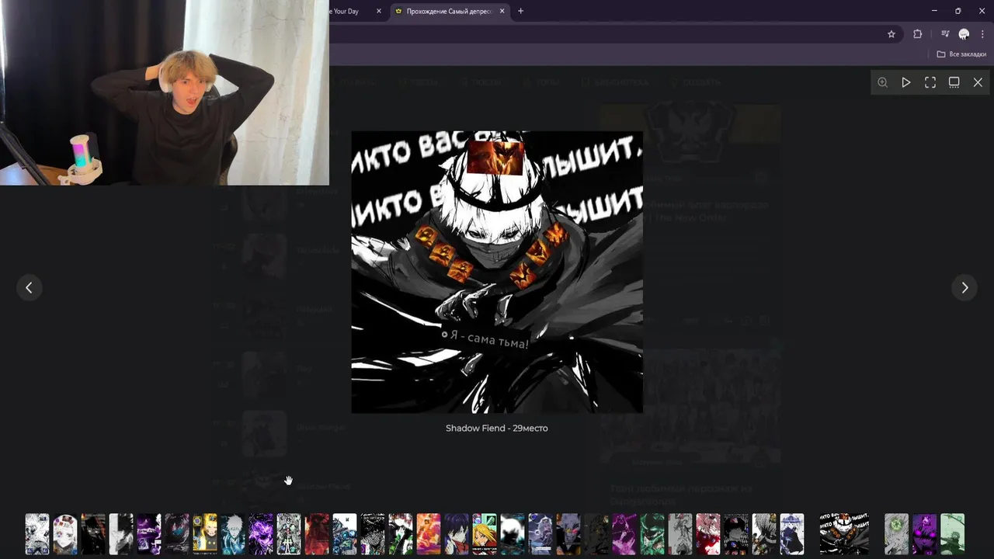Screen dimensions: 994x559
Task: Open the pale green thumbnail ending the strip
Action: click(x=952, y=533)
